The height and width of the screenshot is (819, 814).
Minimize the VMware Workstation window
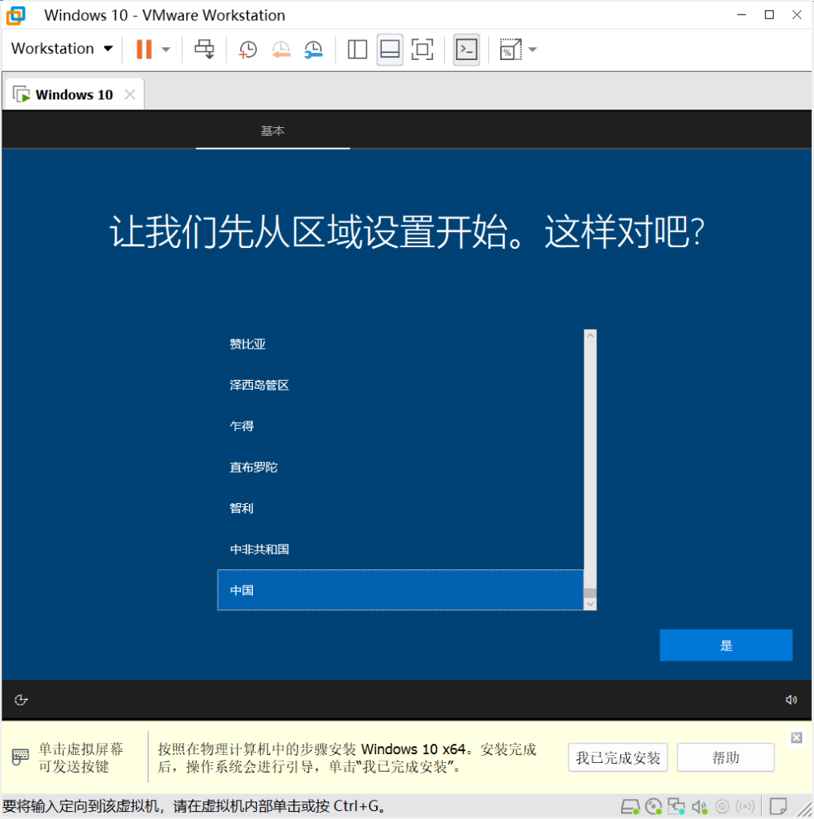point(741,14)
